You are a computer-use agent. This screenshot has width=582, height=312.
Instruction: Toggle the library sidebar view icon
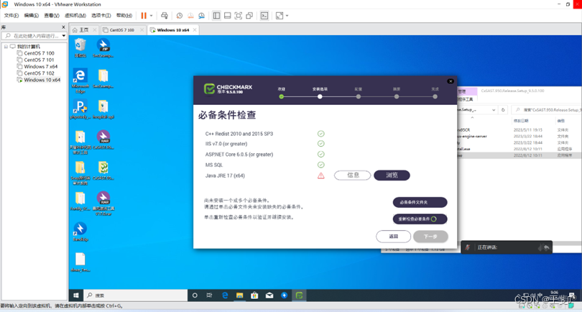(x=216, y=16)
